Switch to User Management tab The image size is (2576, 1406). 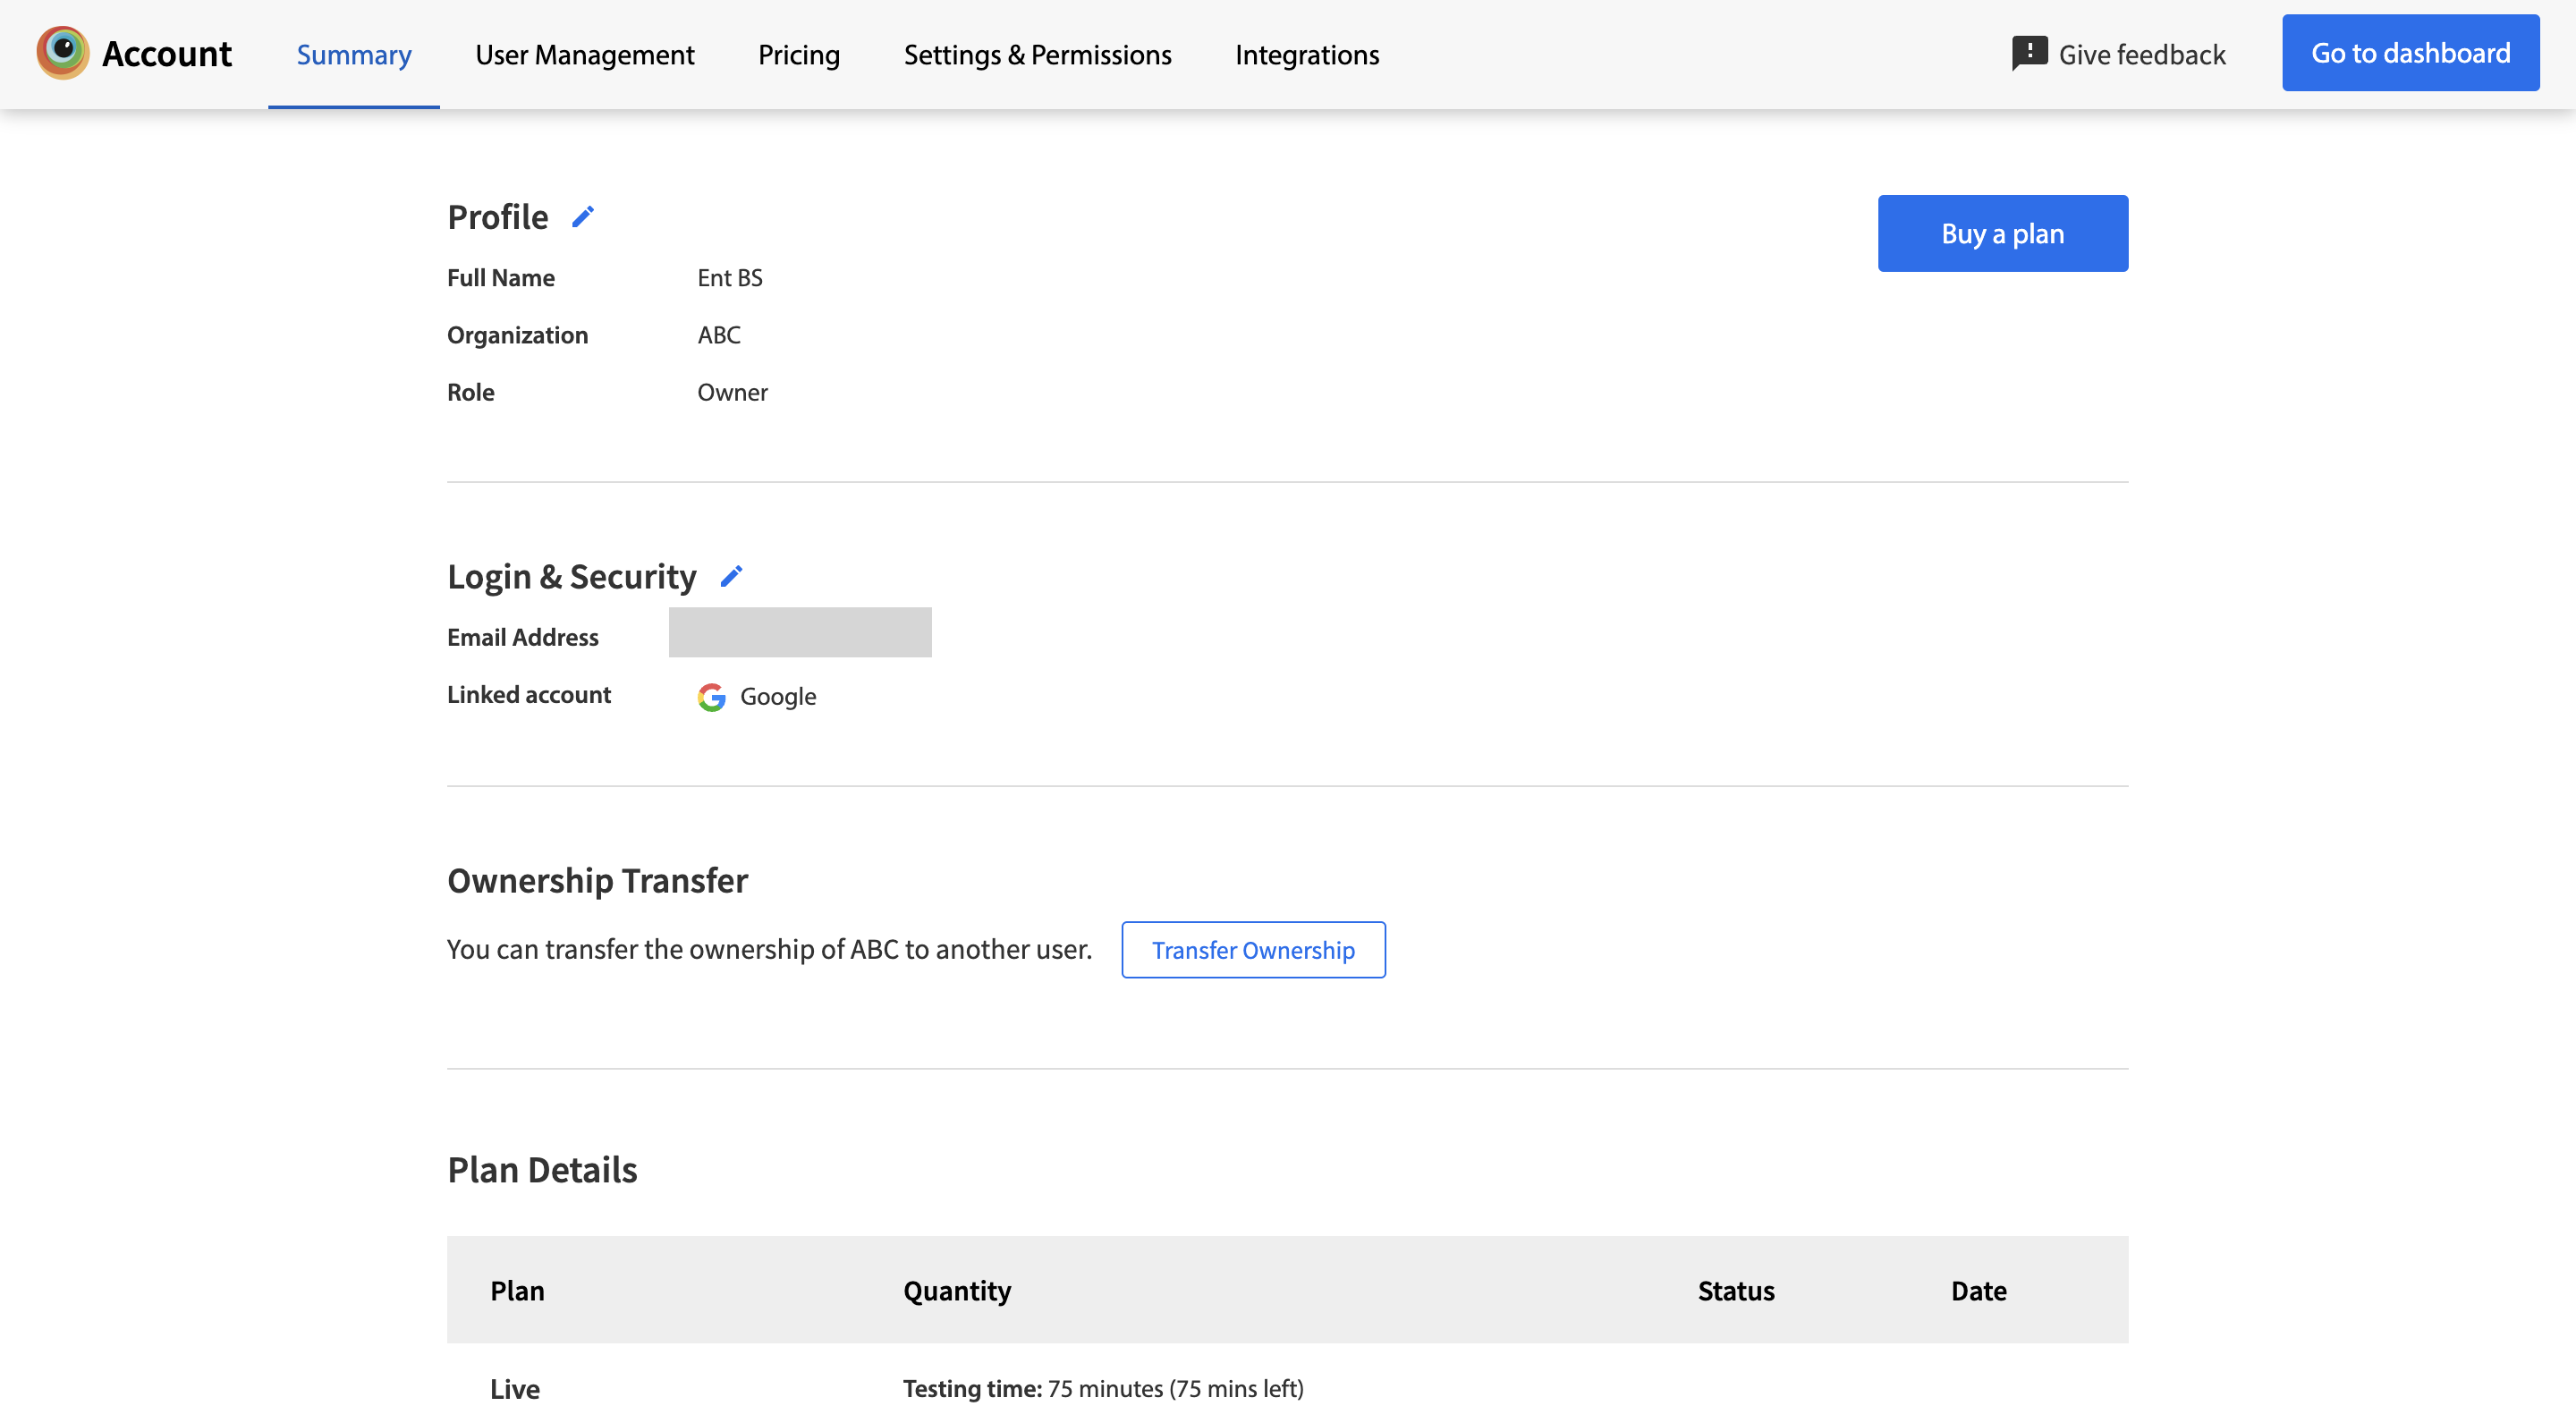pyautogui.click(x=584, y=54)
